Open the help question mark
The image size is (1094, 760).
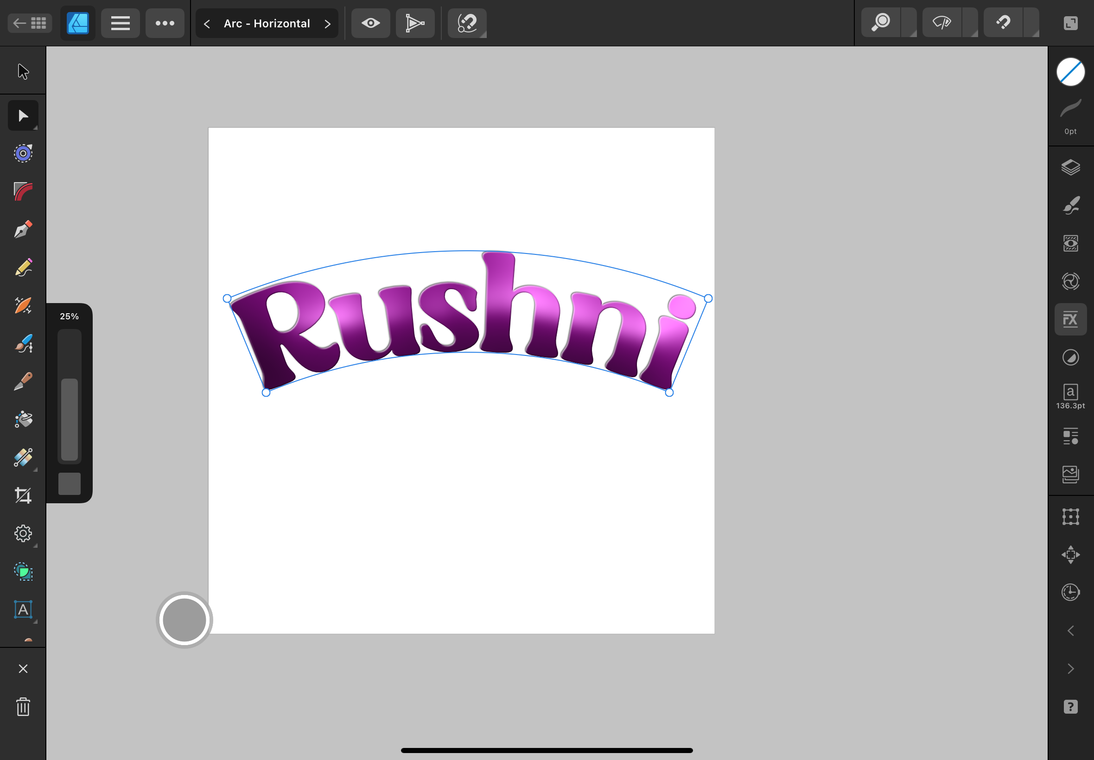point(1071,707)
